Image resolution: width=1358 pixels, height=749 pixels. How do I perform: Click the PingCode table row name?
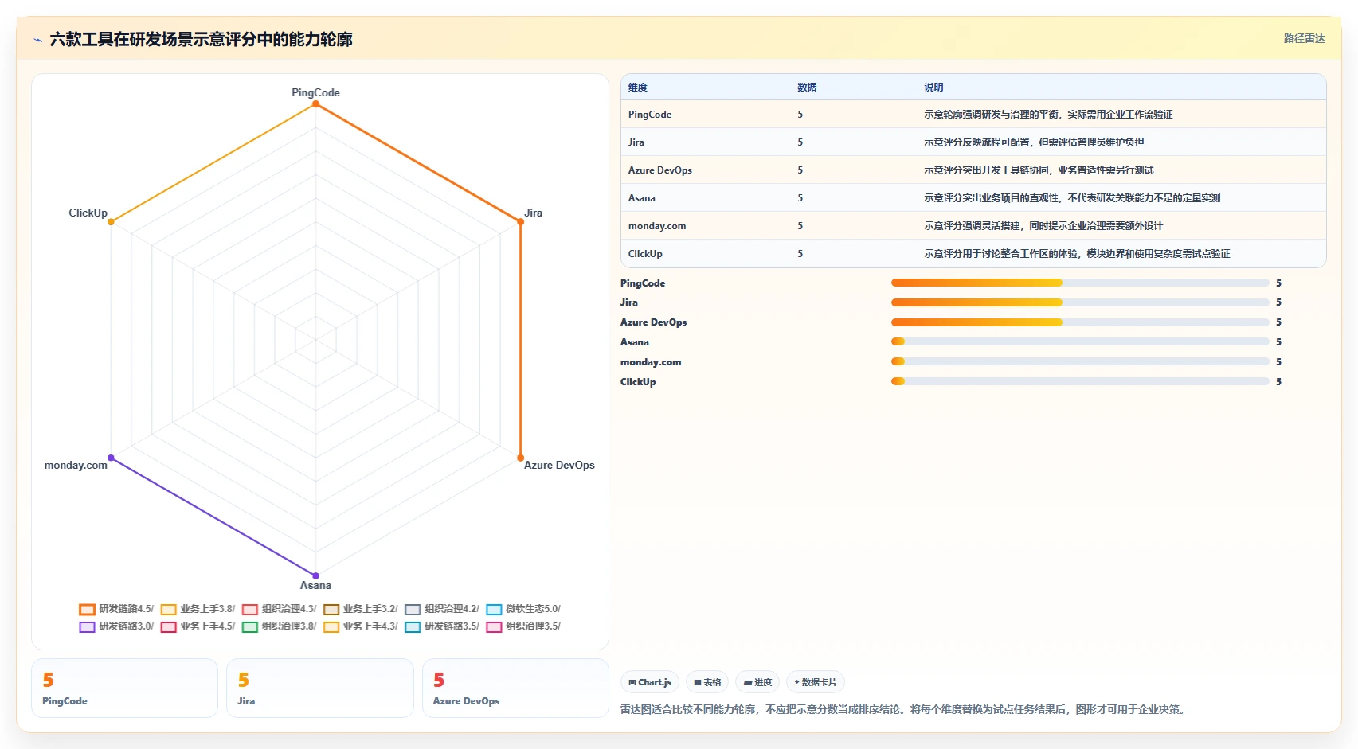click(x=650, y=115)
